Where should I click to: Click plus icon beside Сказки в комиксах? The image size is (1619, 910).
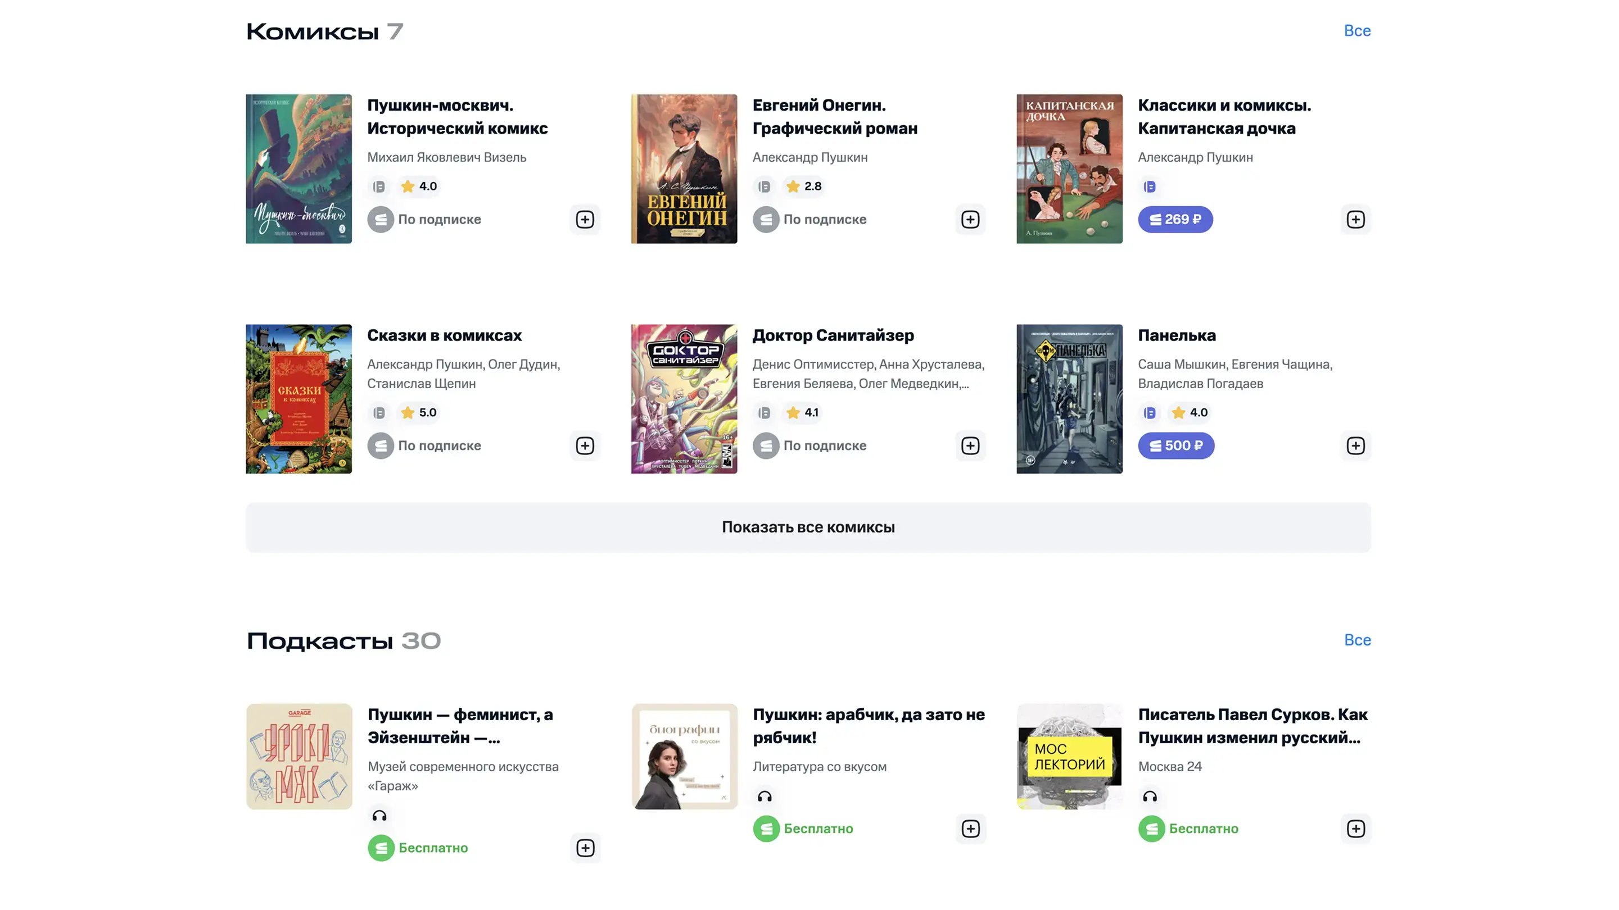[x=585, y=445]
